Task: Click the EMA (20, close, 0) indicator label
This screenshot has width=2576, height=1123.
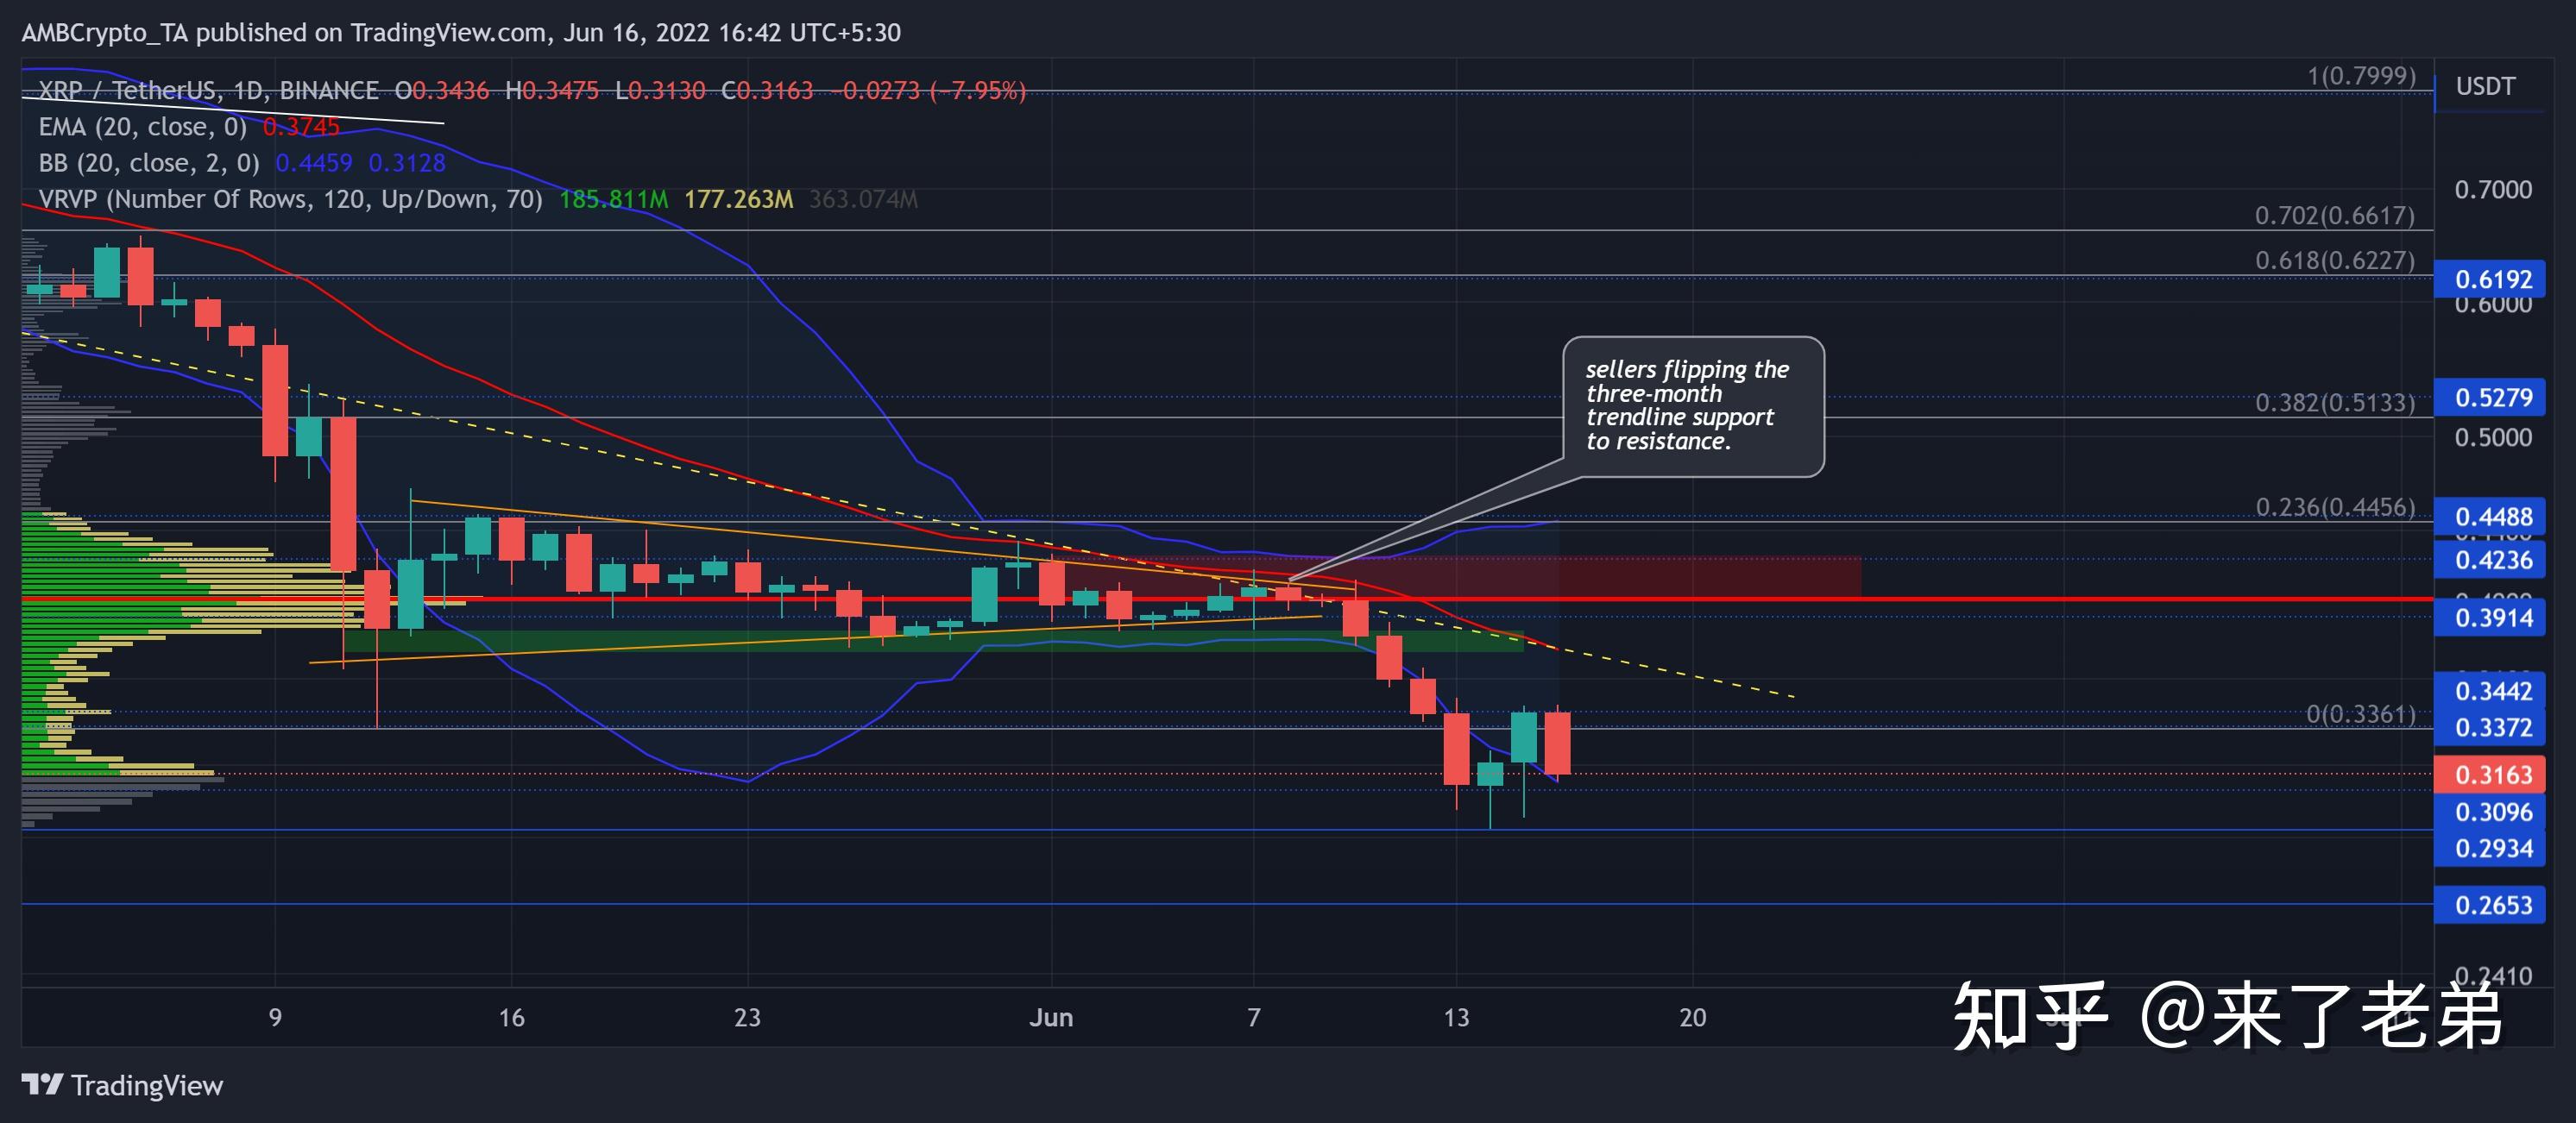Action: (x=142, y=127)
